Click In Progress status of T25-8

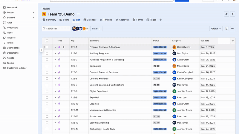click(160, 91)
